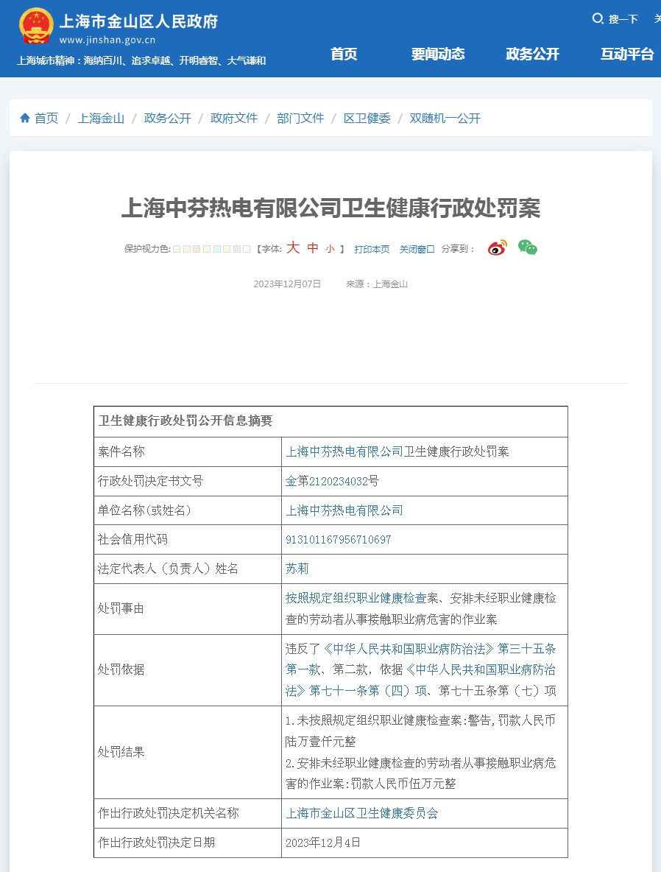Go to 首页 breadcrumb link
661x872 pixels.
click(x=46, y=118)
